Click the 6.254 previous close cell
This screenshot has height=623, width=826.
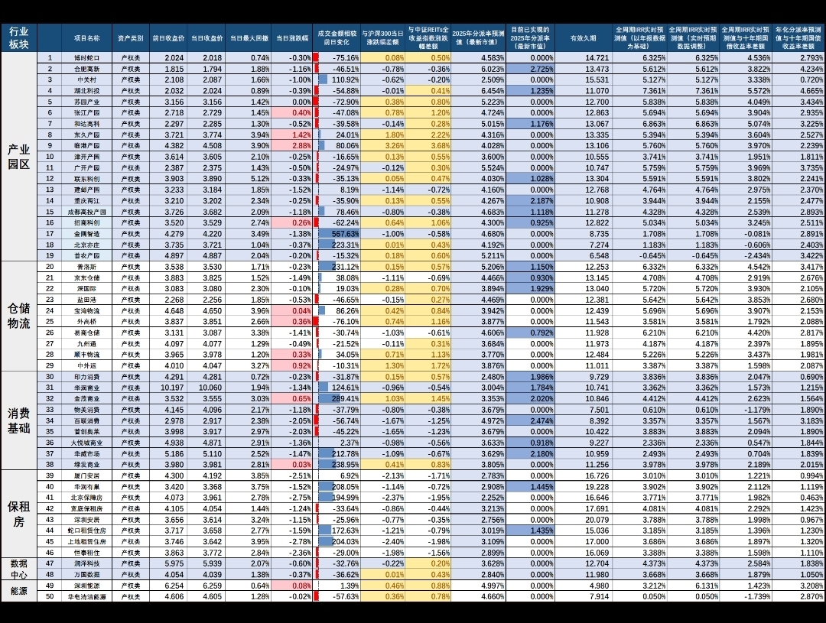click(168, 586)
